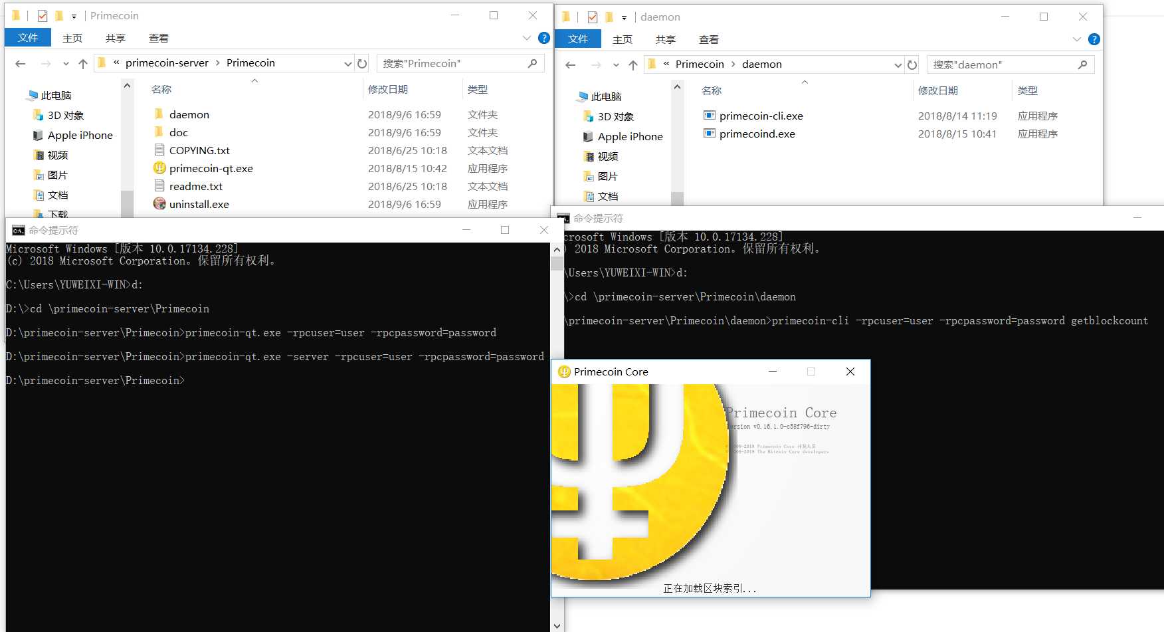Click command prompt icon in left console title
This screenshot has height=632, width=1164.
(x=19, y=230)
